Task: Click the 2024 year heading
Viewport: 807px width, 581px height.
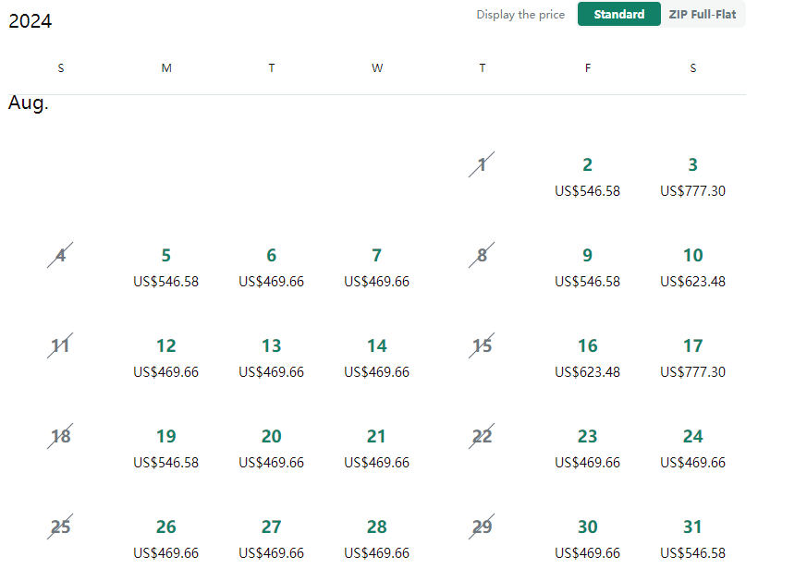Action: coord(30,21)
